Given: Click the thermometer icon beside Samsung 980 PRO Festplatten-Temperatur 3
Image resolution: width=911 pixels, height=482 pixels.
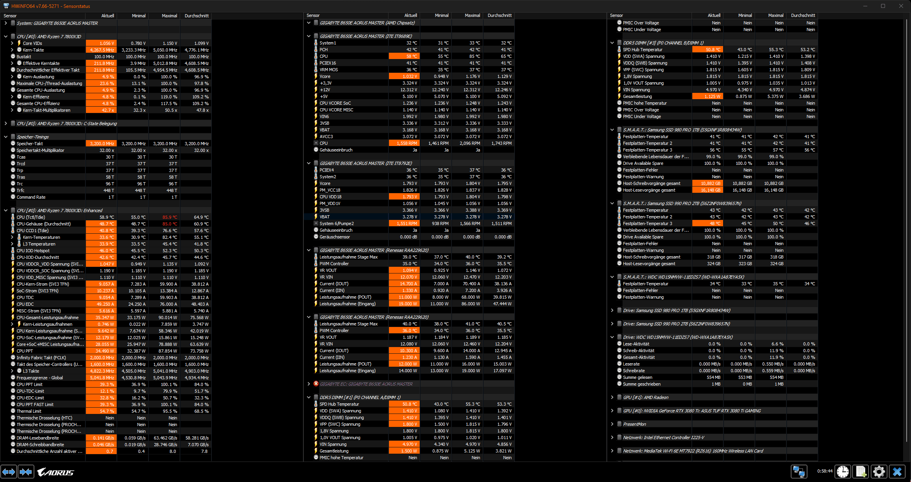Looking at the screenshot, I should coord(619,150).
